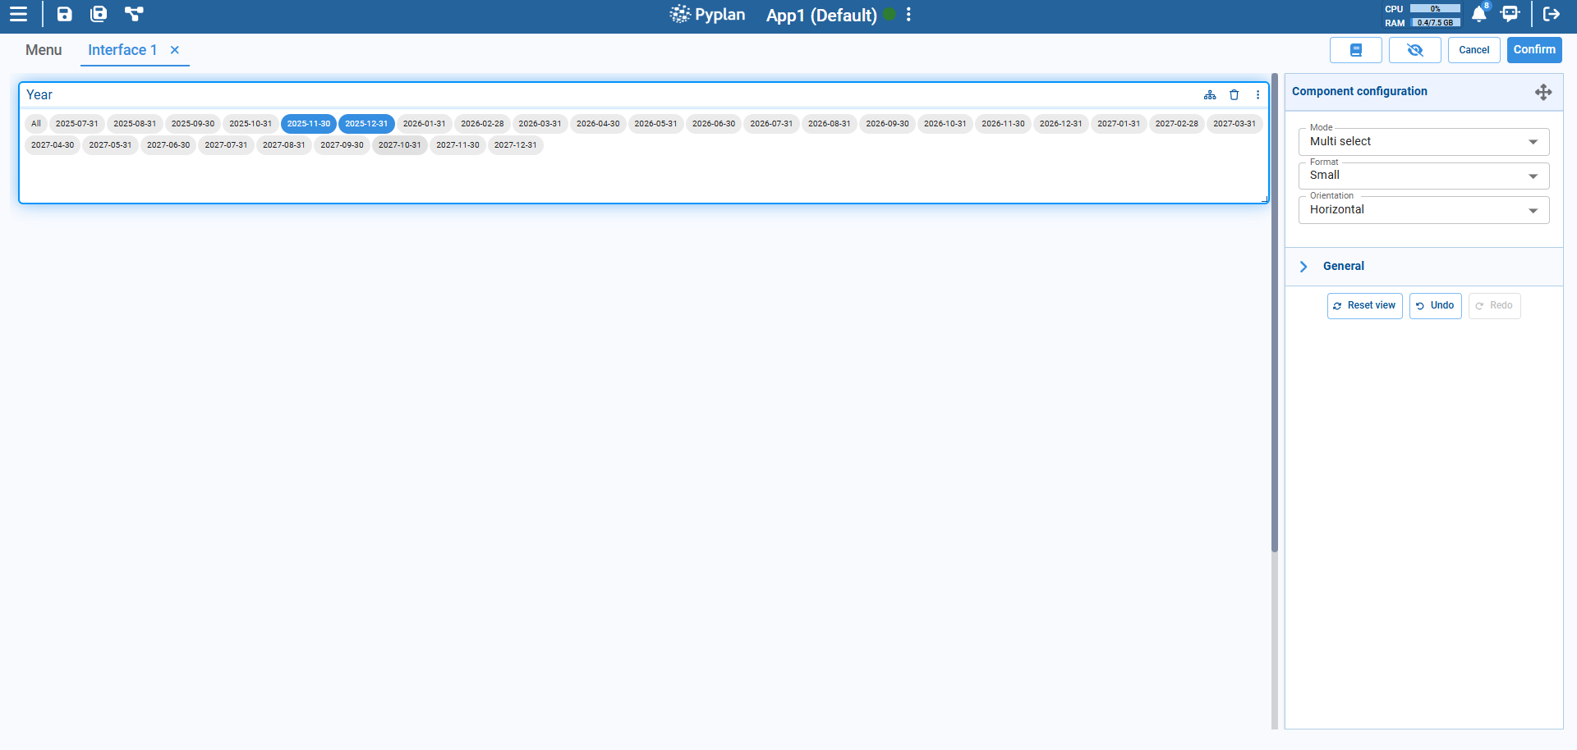Toggle the hidden-eye visibility button
Viewport: 1577px width, 750px height.
[1414, 50]
